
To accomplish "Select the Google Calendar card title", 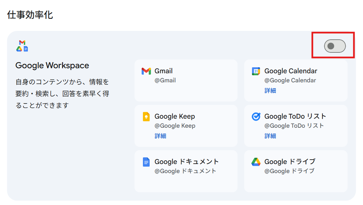I will pos(291,71).
